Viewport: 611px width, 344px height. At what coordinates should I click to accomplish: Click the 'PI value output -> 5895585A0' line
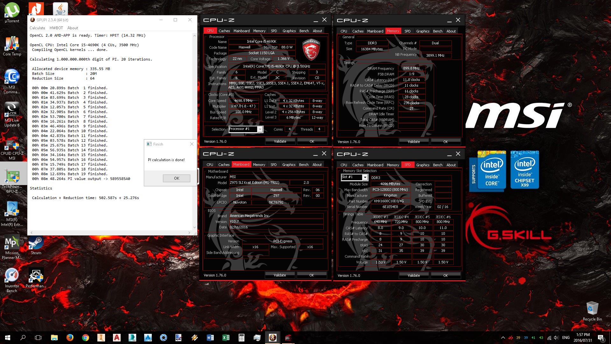click(x=81, y=179)
